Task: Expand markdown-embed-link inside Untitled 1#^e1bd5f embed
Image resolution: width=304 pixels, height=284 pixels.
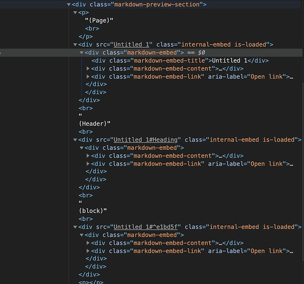Action: (88, 251)
